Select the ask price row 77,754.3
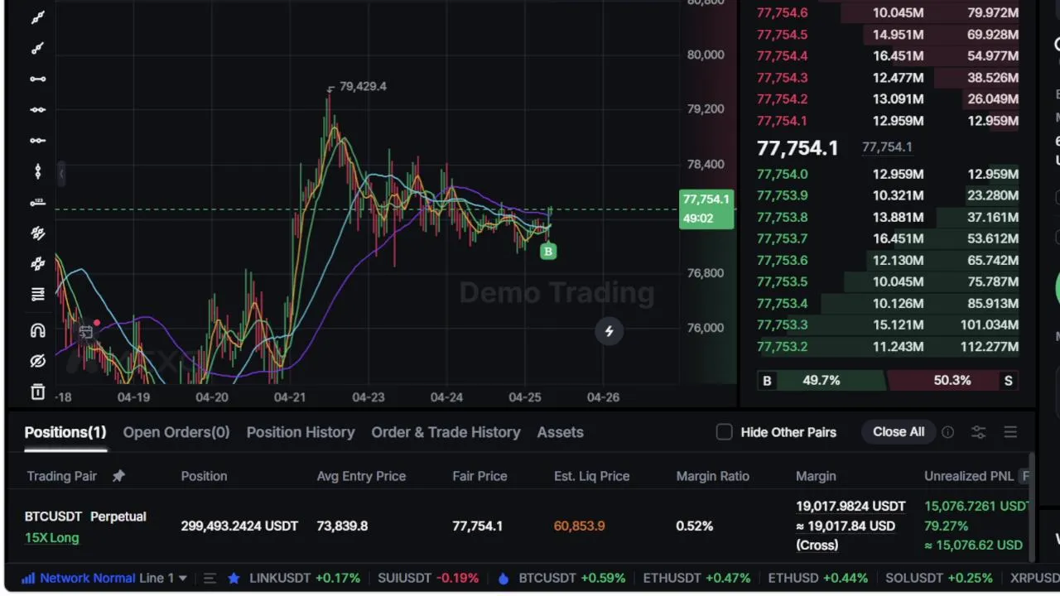The width and height of the screenshot is (1060, 596). (888, 78)
